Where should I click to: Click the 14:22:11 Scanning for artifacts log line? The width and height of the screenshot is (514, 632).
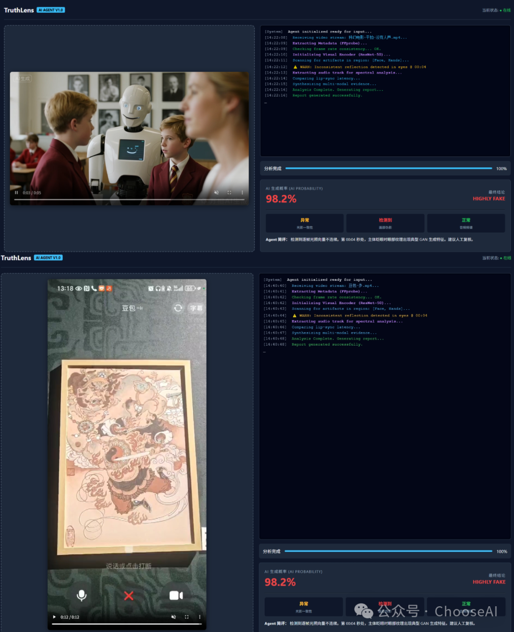click(337, 60)
